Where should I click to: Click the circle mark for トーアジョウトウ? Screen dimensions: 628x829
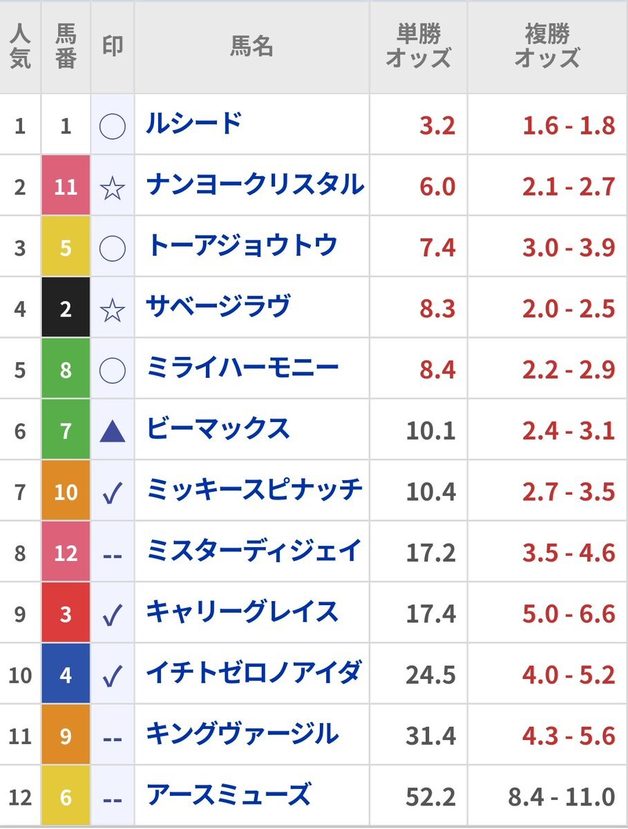pos(112,249)
